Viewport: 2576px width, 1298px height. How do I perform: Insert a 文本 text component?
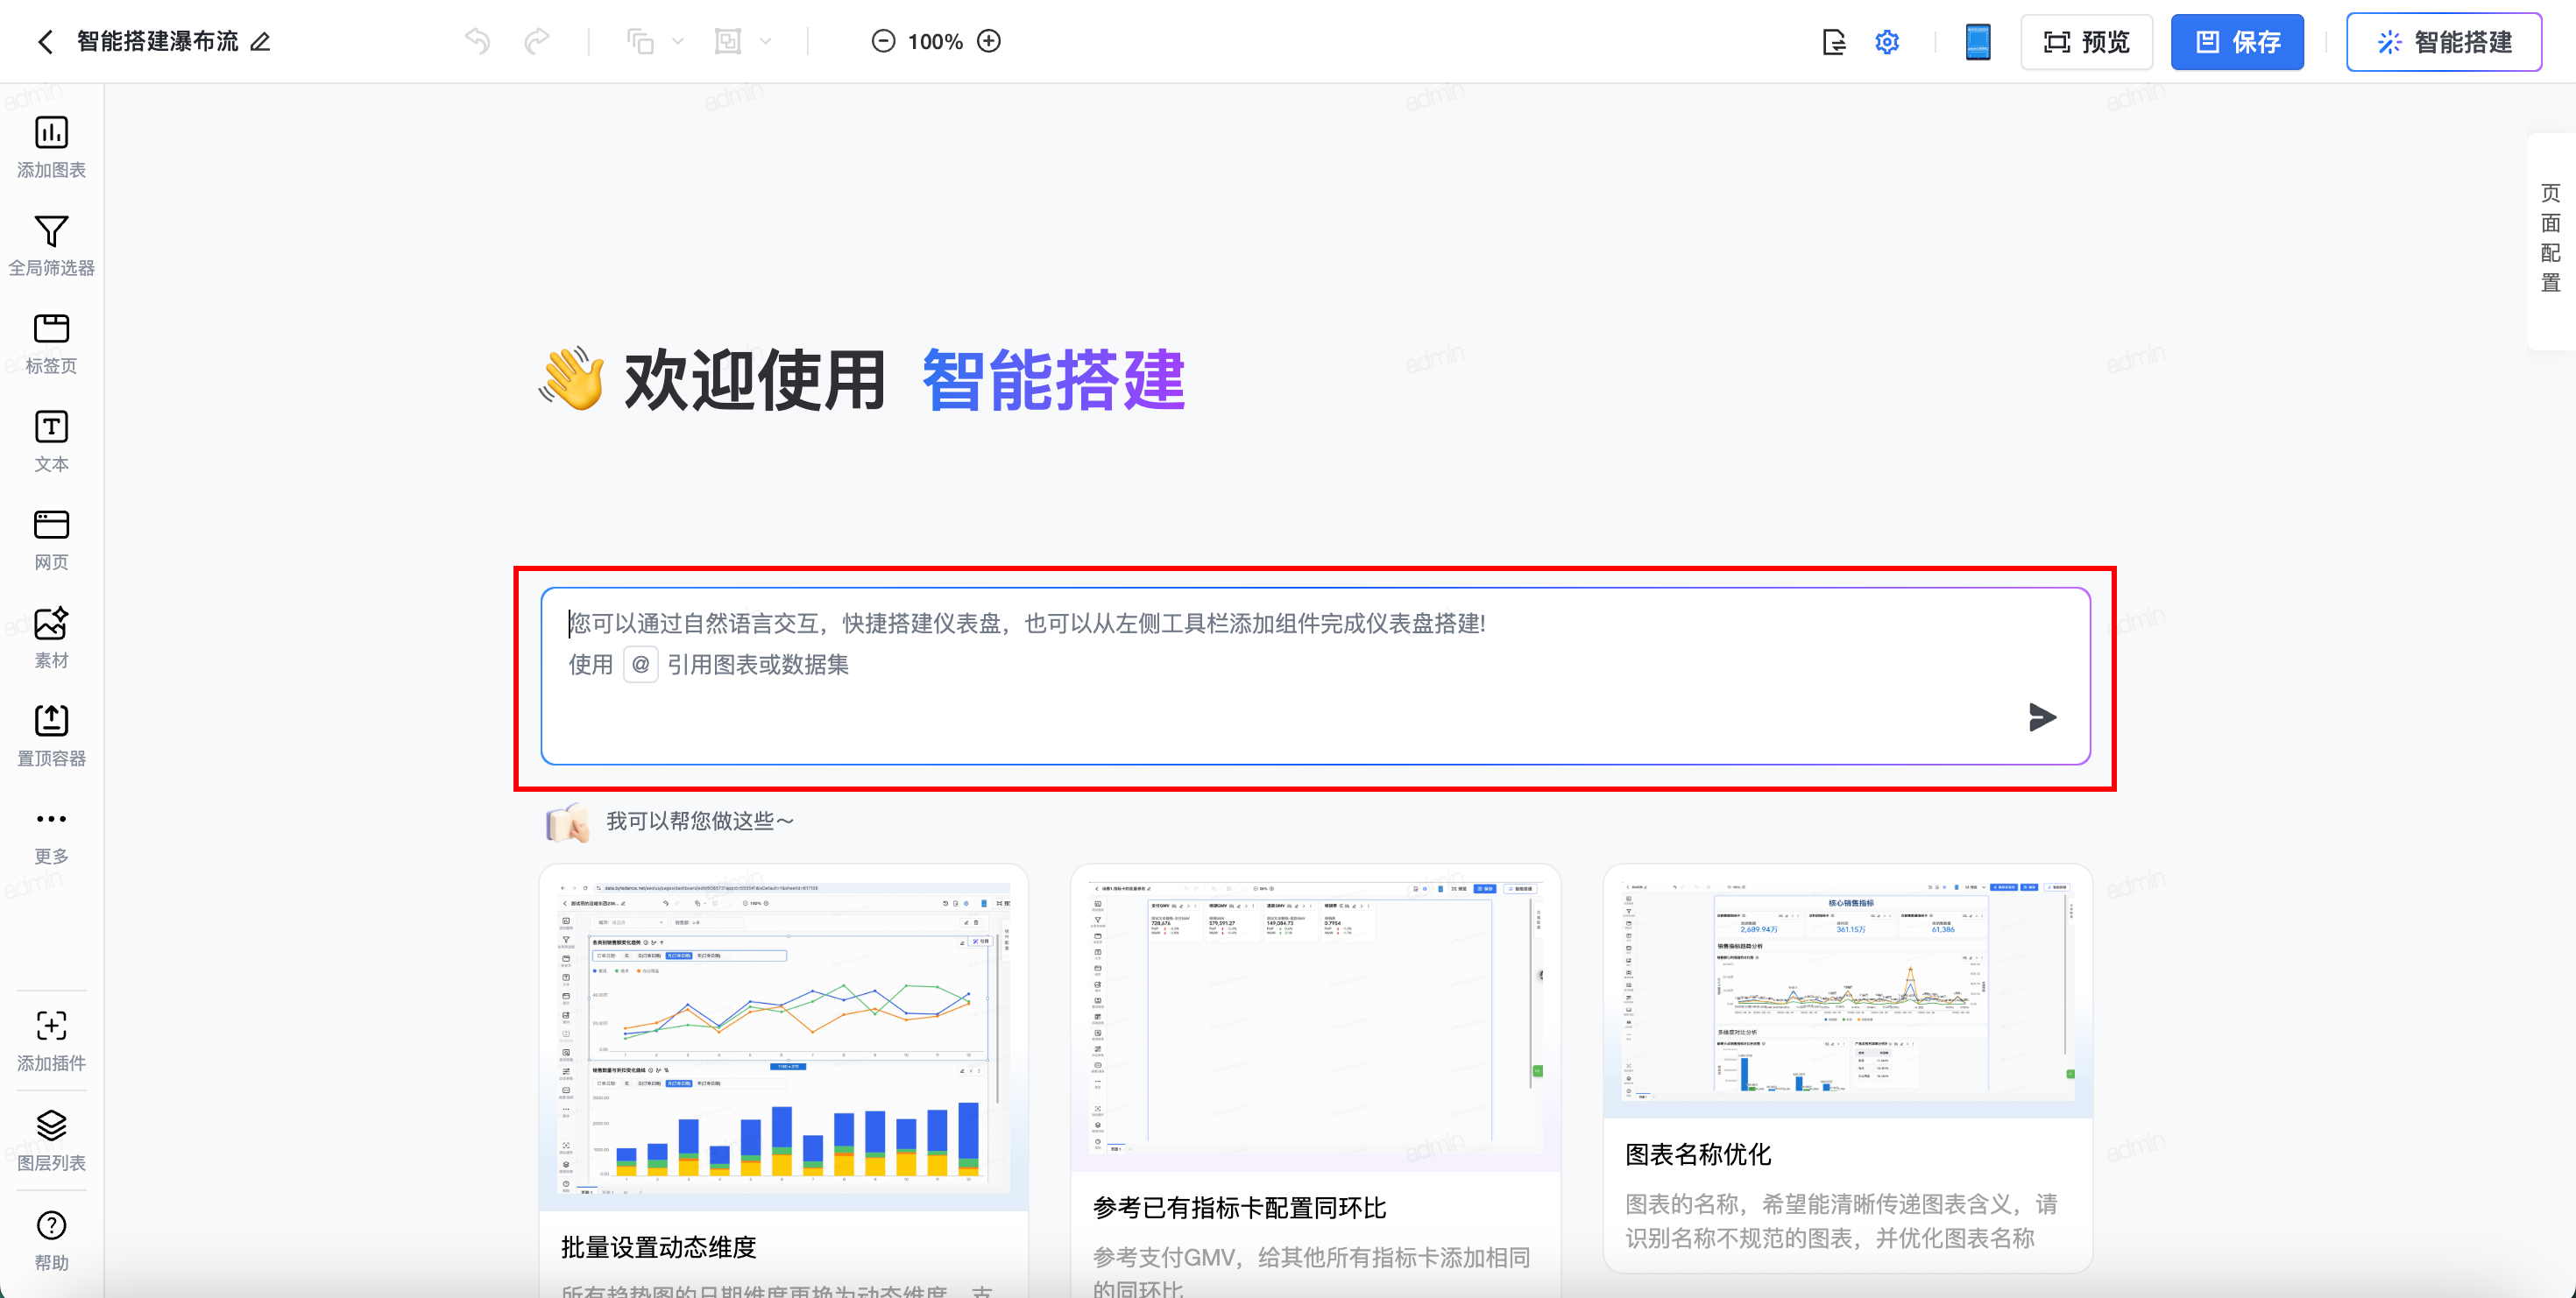51,441
